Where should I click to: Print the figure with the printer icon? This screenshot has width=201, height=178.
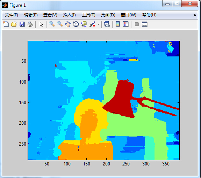click(x=30, y=24)
